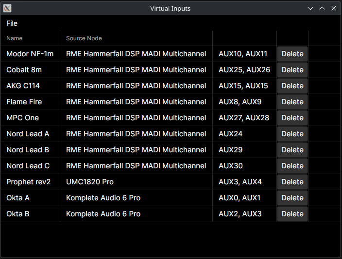Click Nord Lead A's RME Hammerfall source cell
The height and width of the screenshot is (259, 342).
coord(136,134)
